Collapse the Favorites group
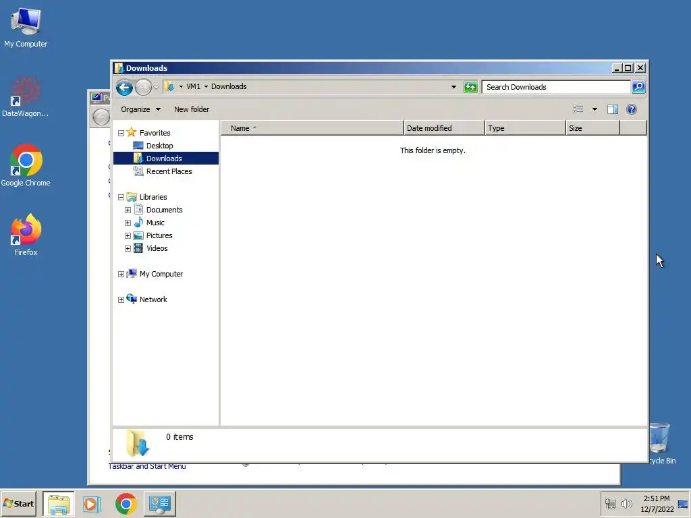The width and height of the screenshot is (691, 518). coord(121,133)
